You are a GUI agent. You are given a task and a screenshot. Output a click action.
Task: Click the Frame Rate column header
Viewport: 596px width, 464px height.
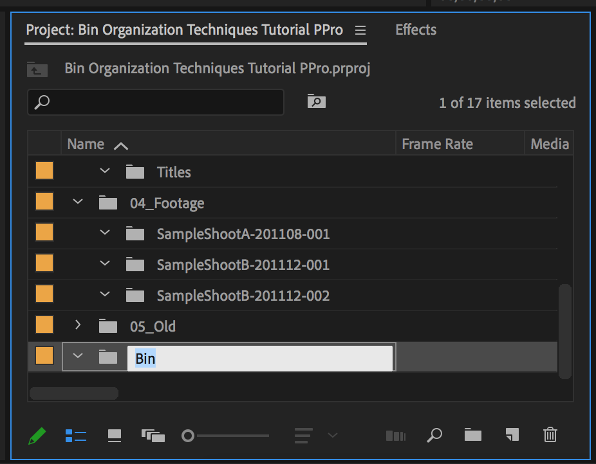coord(438,144)
